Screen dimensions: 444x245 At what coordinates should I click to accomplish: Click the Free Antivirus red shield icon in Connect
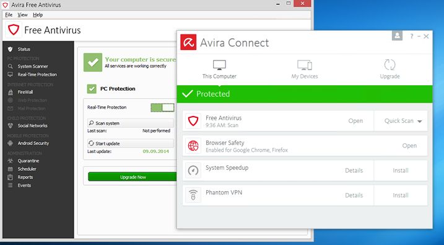pos(193,121)
